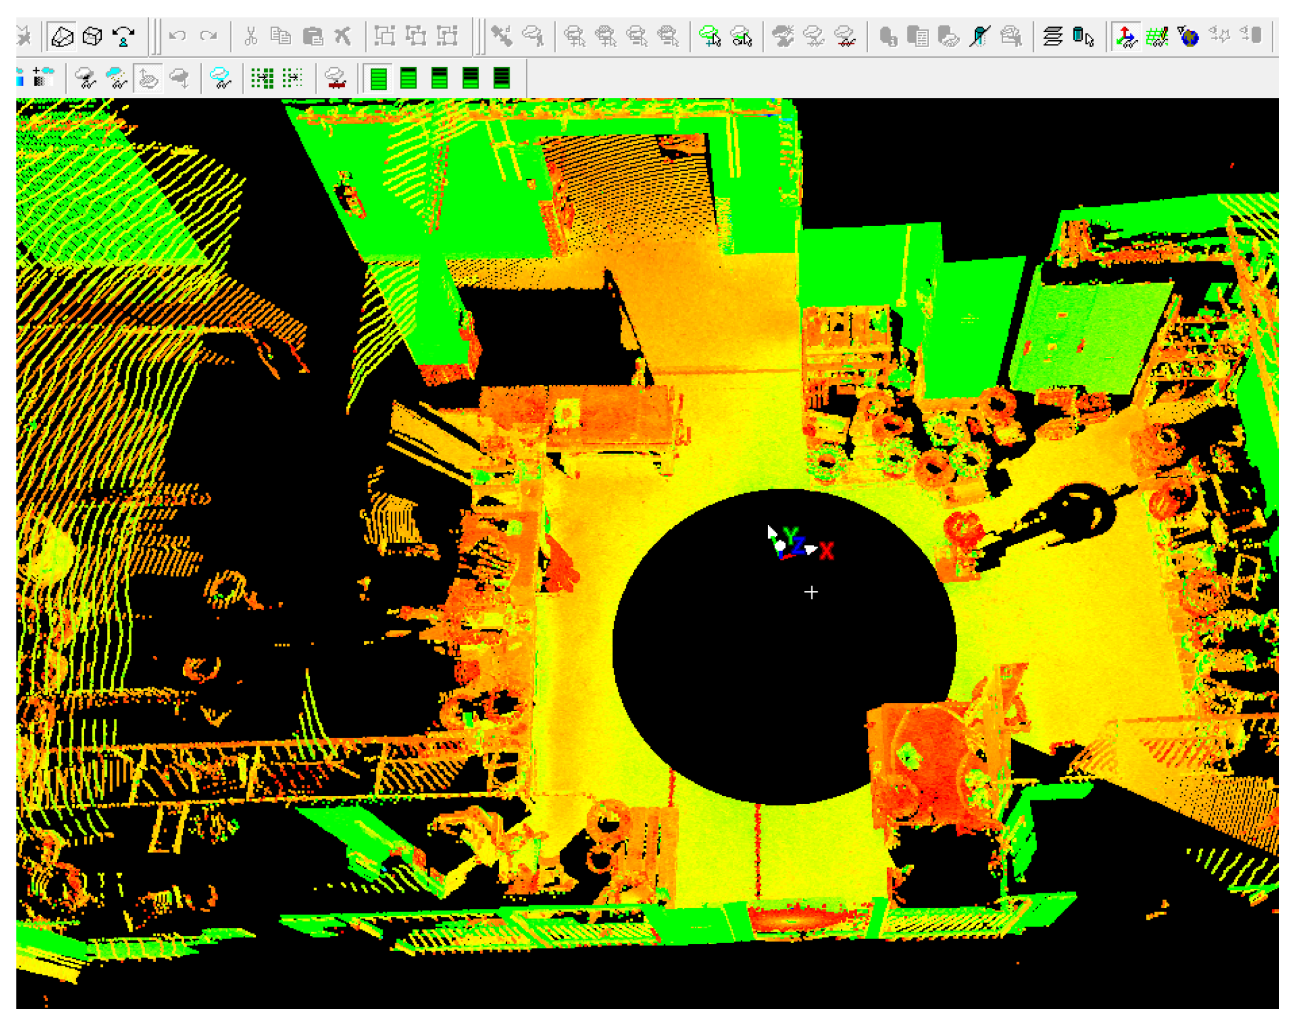Screen dimensions: 1294x1024
Task: Select the full green point-density level
Action: point(378,79)
